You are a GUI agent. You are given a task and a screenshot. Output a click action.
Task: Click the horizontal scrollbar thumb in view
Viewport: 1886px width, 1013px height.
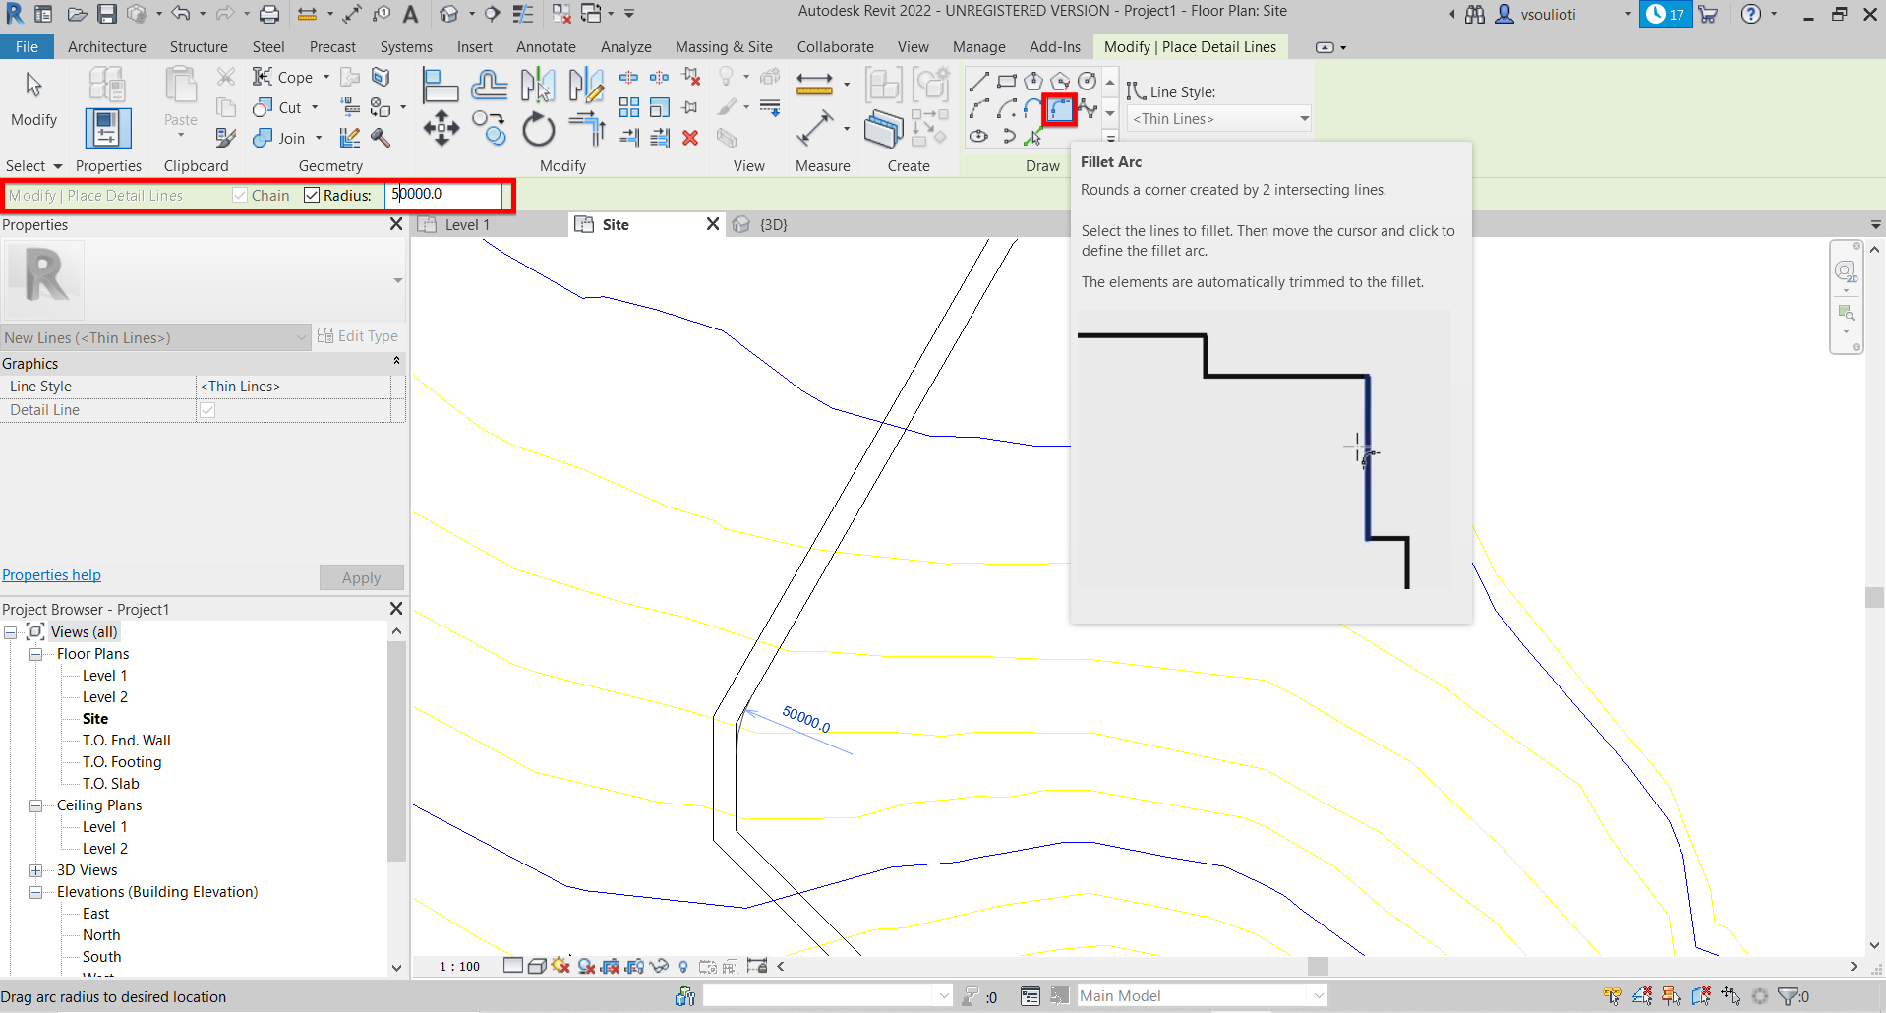[1318, 967]
